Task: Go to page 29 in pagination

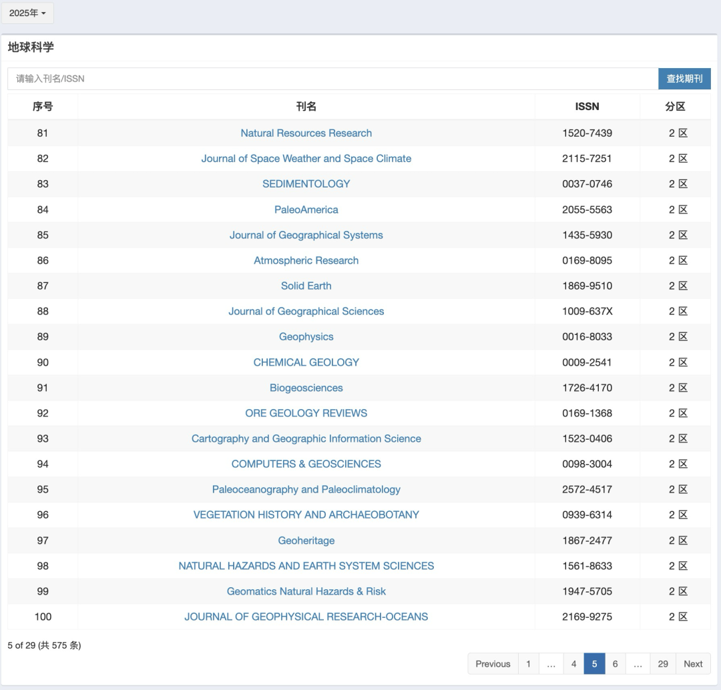Action: (x=663, y=664)
